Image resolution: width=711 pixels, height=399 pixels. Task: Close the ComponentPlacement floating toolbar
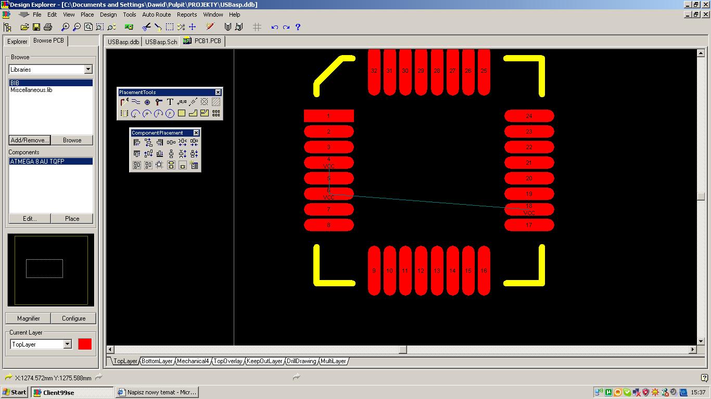point(196,133)
